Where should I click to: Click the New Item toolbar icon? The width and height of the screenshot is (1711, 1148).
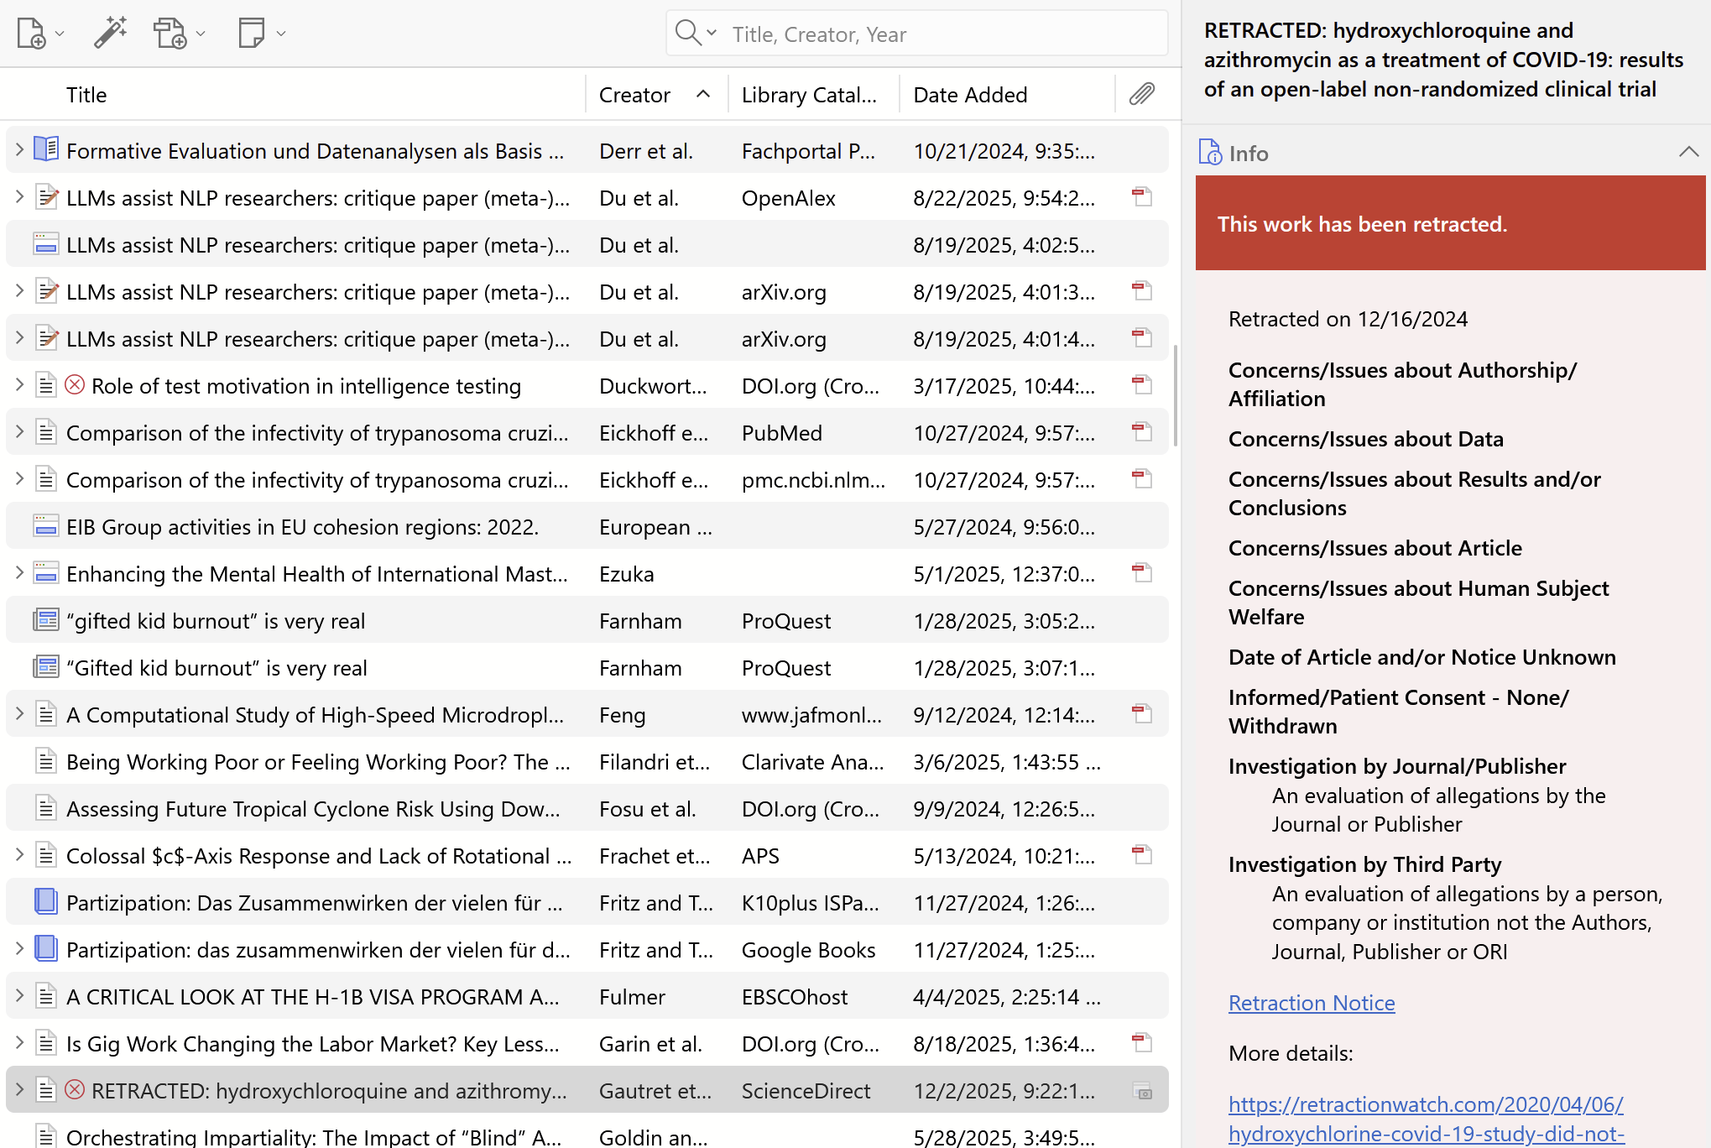click(x=31, y=34)
